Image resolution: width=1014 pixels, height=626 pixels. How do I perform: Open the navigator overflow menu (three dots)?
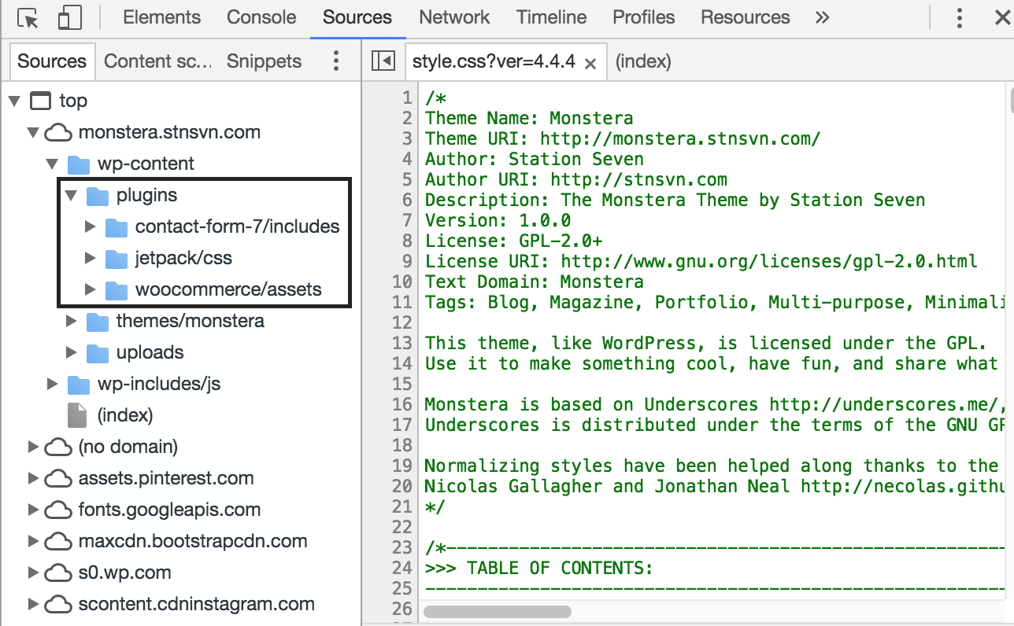(335, 61)
